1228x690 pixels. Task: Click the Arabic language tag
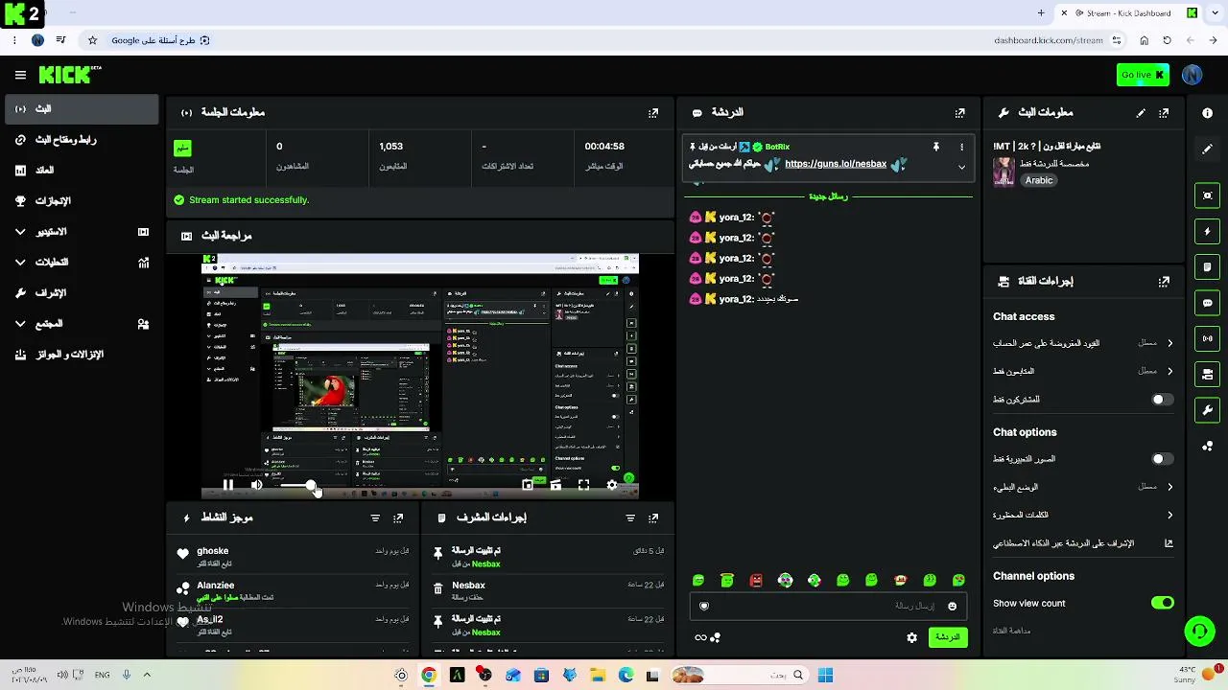pyautogui.click(x=1039, y=180)
